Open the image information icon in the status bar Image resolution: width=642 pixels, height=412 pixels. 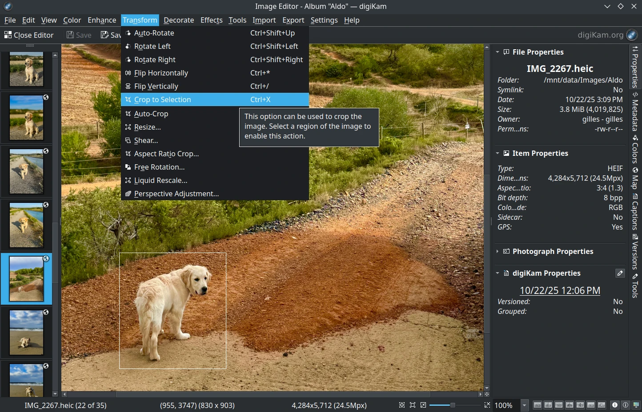tap(615, 405)
